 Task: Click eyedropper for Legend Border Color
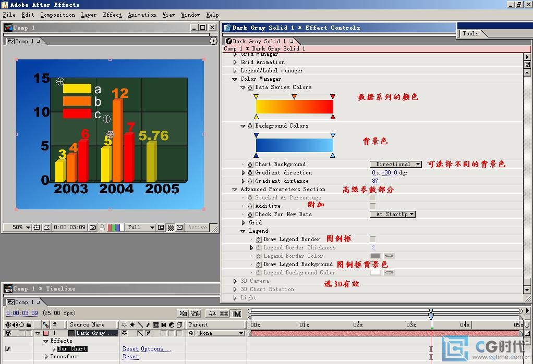389,256
